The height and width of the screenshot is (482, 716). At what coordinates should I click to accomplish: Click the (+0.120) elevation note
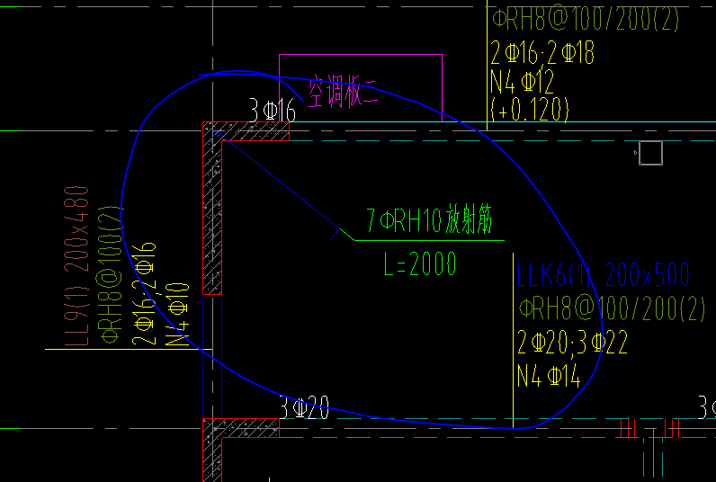click(x=530, y=110)
